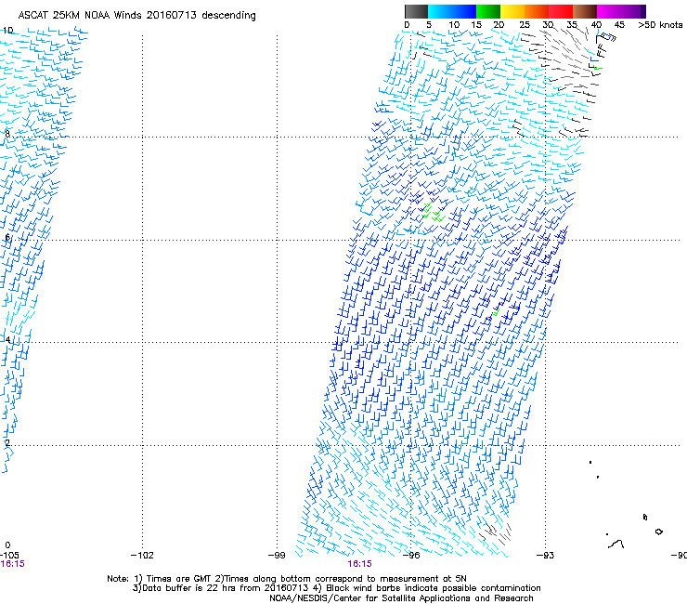Click the longitude label -93

(546, 555)
